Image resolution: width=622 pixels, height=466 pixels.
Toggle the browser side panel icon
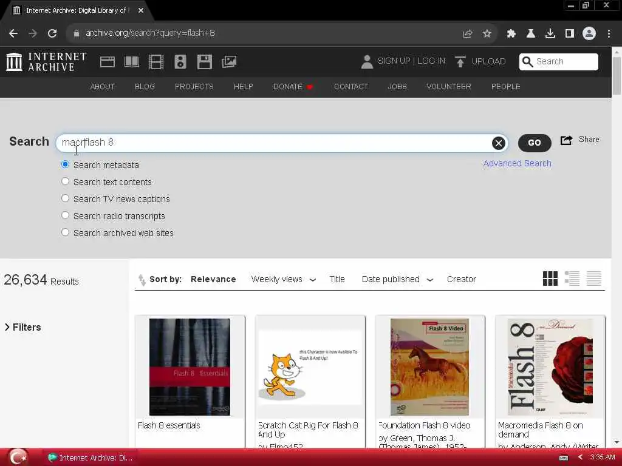click(570, 34)
